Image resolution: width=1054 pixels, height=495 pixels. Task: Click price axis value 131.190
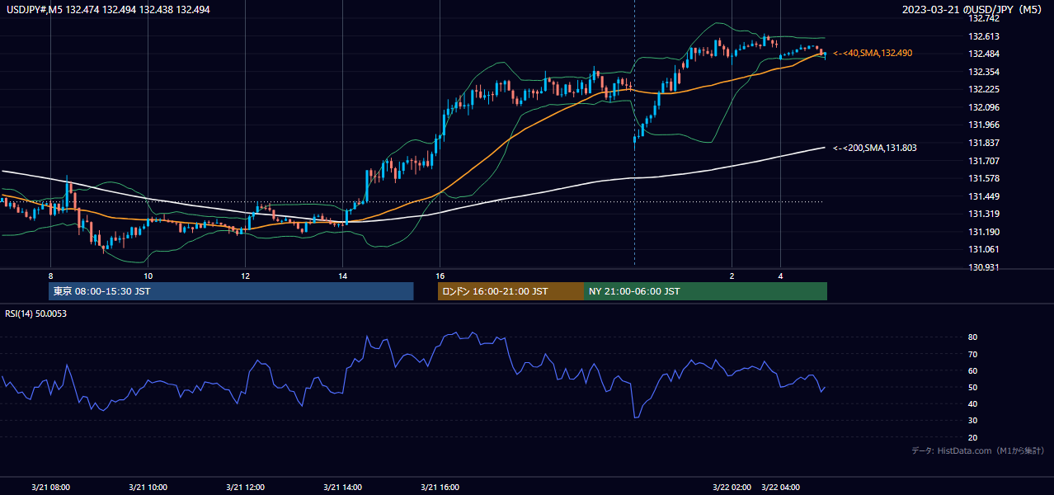[x=983, y=232]
